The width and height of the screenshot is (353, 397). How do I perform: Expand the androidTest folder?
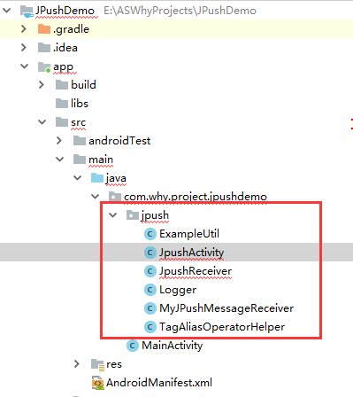click(59, 141)
